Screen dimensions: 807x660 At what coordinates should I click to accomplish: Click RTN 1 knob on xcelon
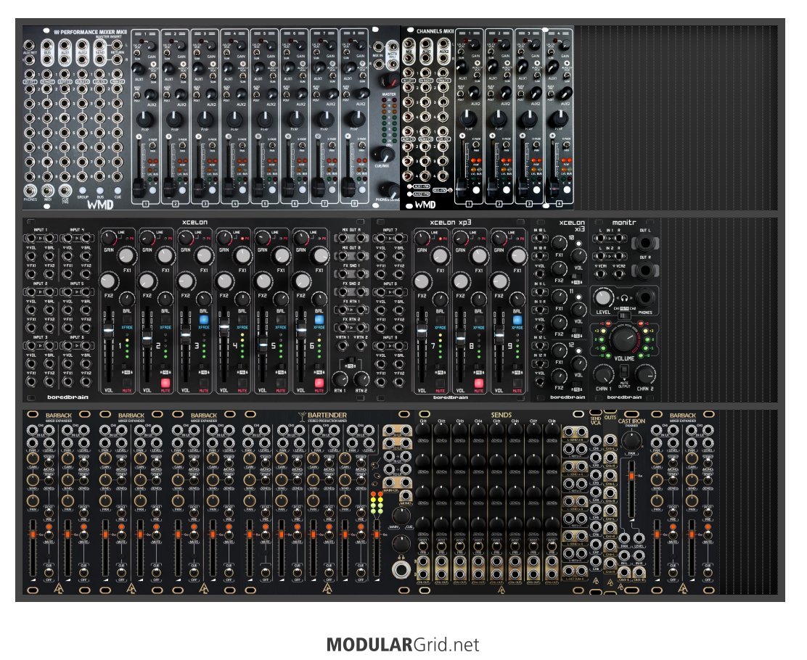click(340, 379)
